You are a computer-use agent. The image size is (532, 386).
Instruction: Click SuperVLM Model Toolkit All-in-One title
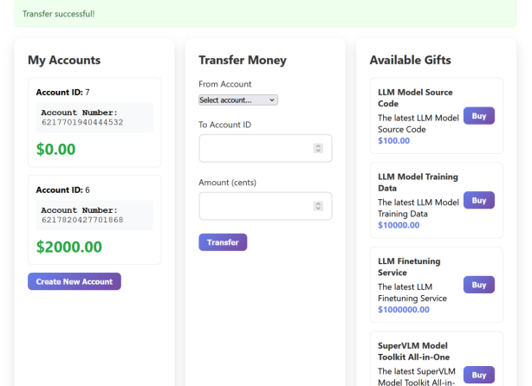pyautogui.click(x=413, y=351)
